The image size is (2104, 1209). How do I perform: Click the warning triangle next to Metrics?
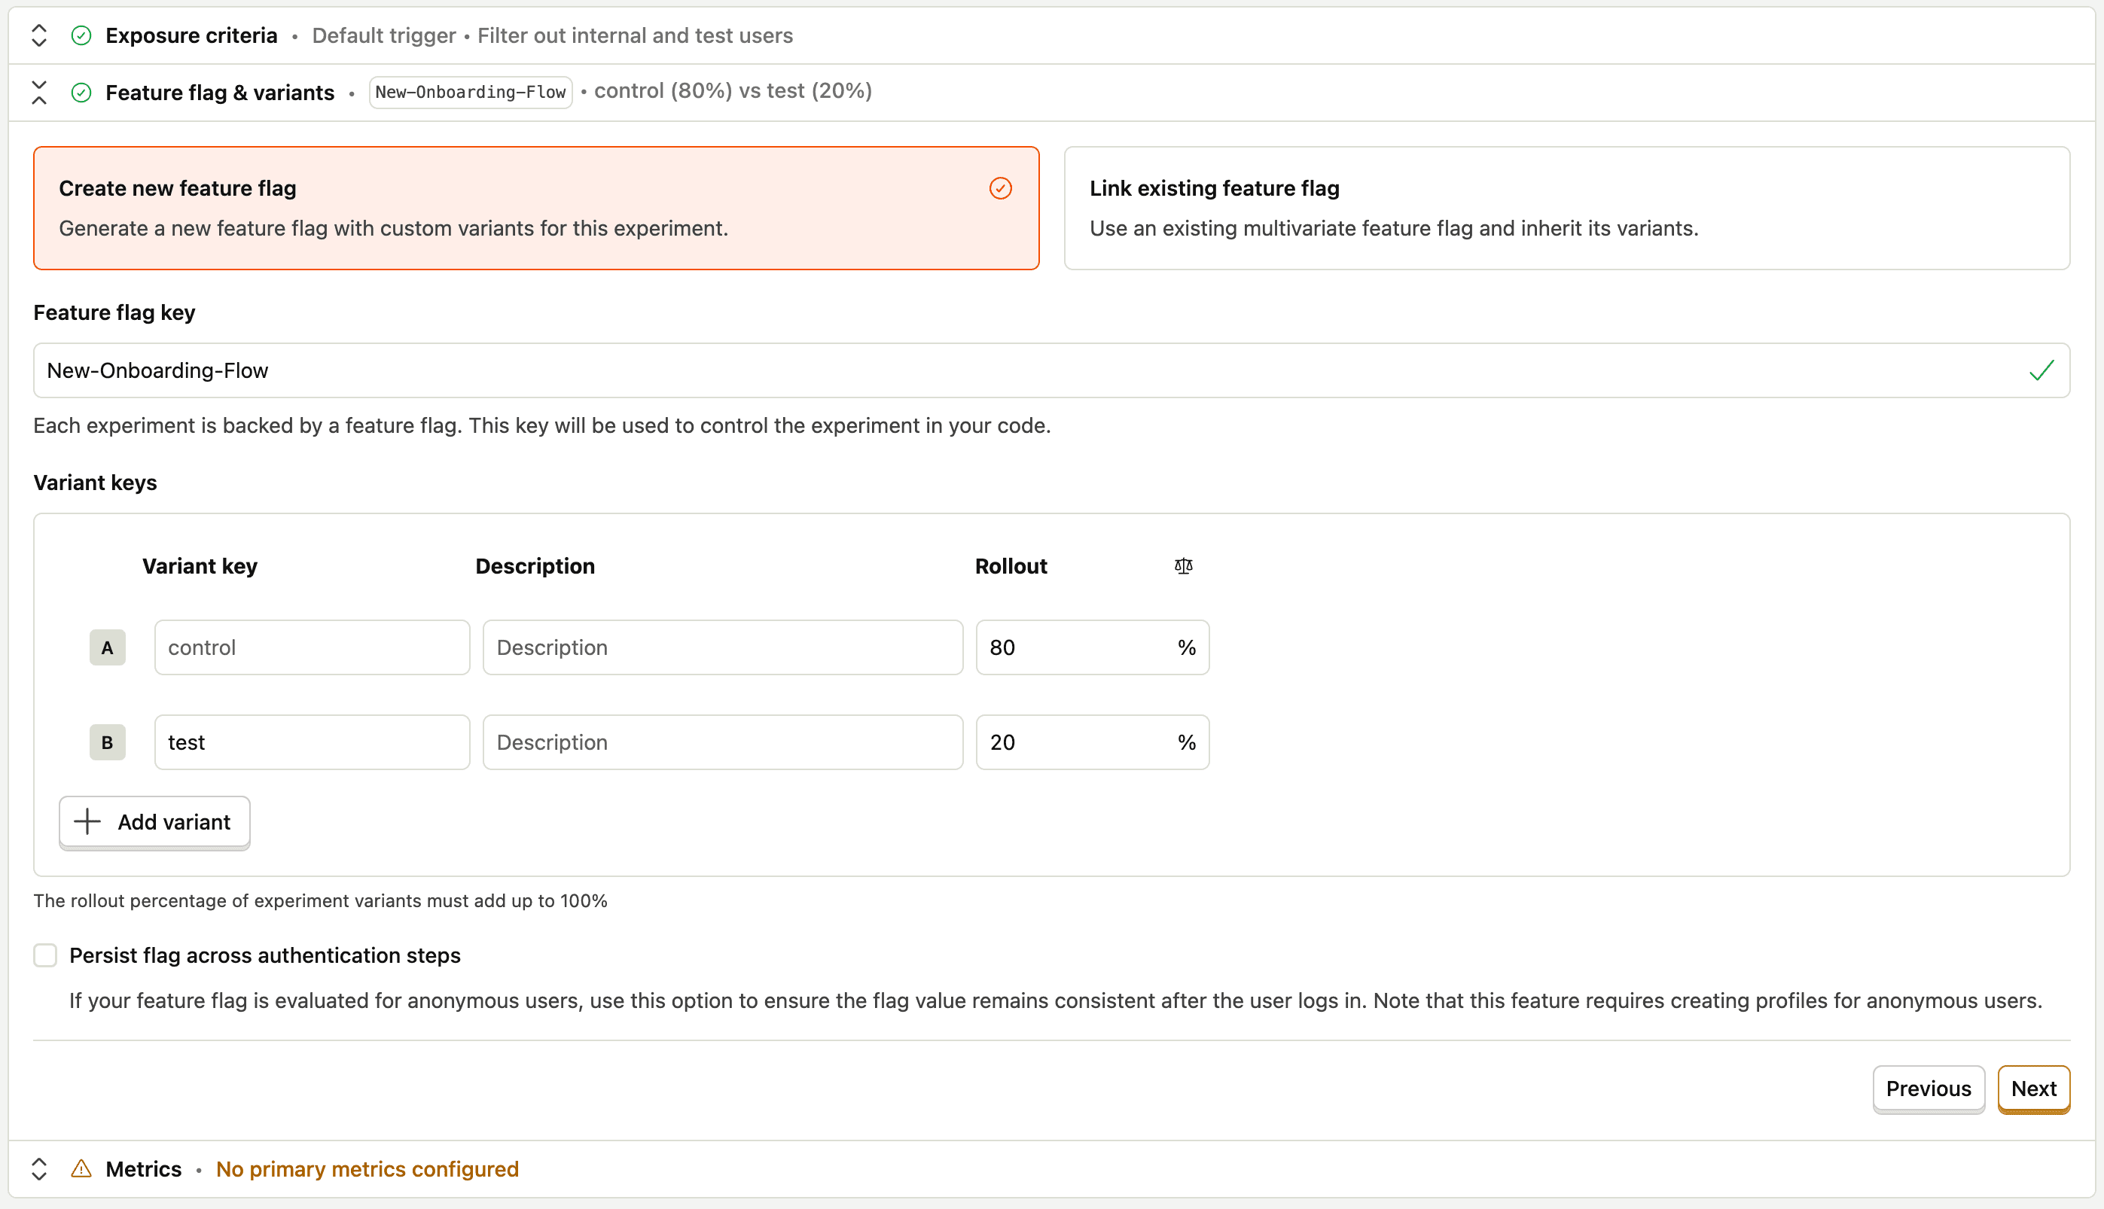pyautogui.click(x=81, y=1168)
